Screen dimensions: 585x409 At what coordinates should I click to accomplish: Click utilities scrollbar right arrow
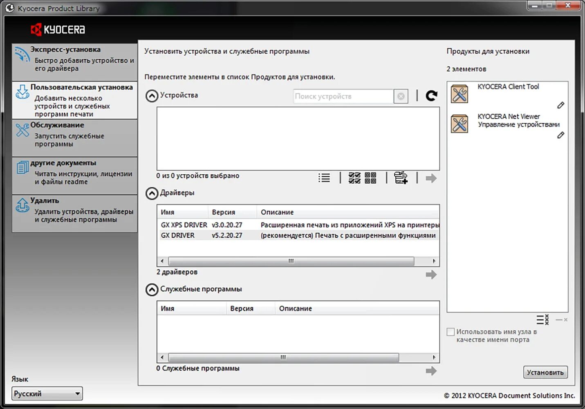tap(434, 357)
